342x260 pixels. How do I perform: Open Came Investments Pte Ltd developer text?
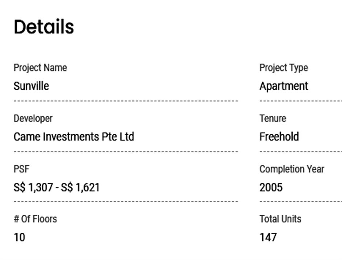click(74, 137)
